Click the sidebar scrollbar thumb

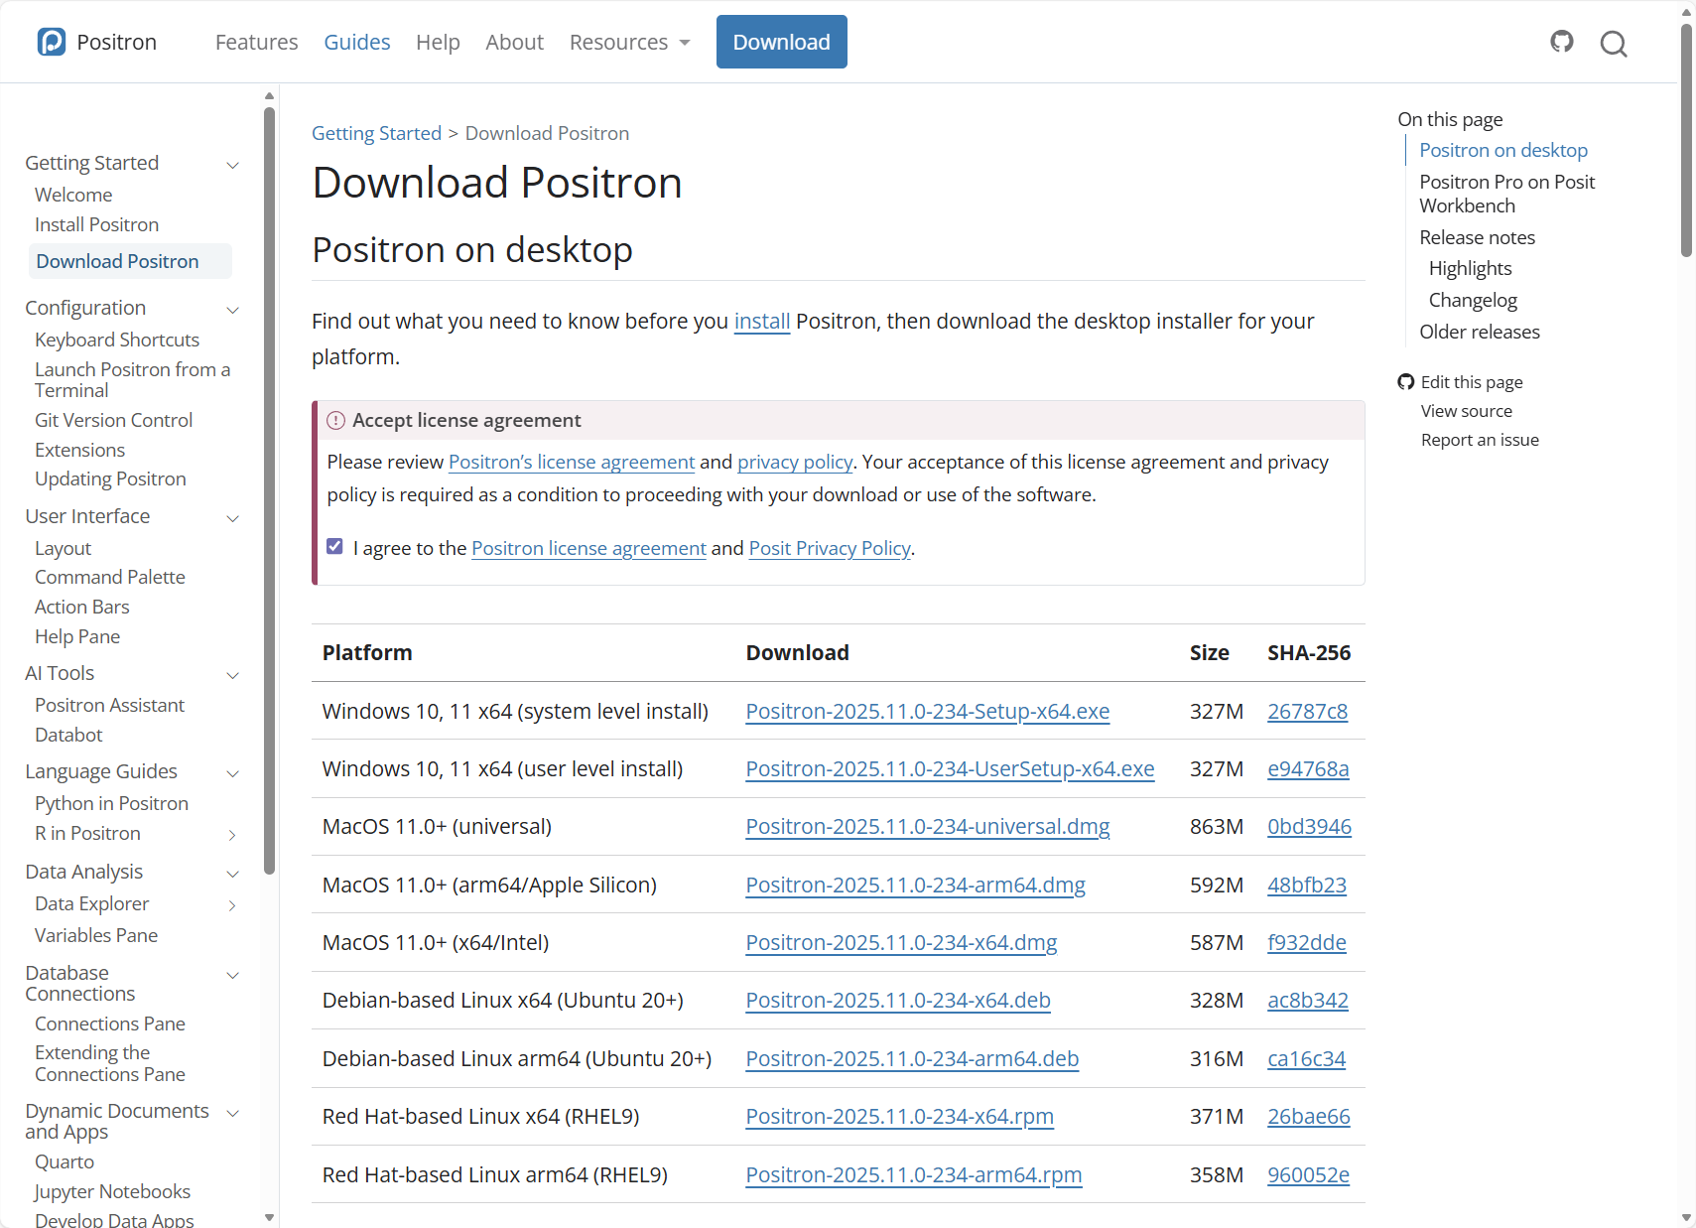pyautogui.click(x=269, y=490)
